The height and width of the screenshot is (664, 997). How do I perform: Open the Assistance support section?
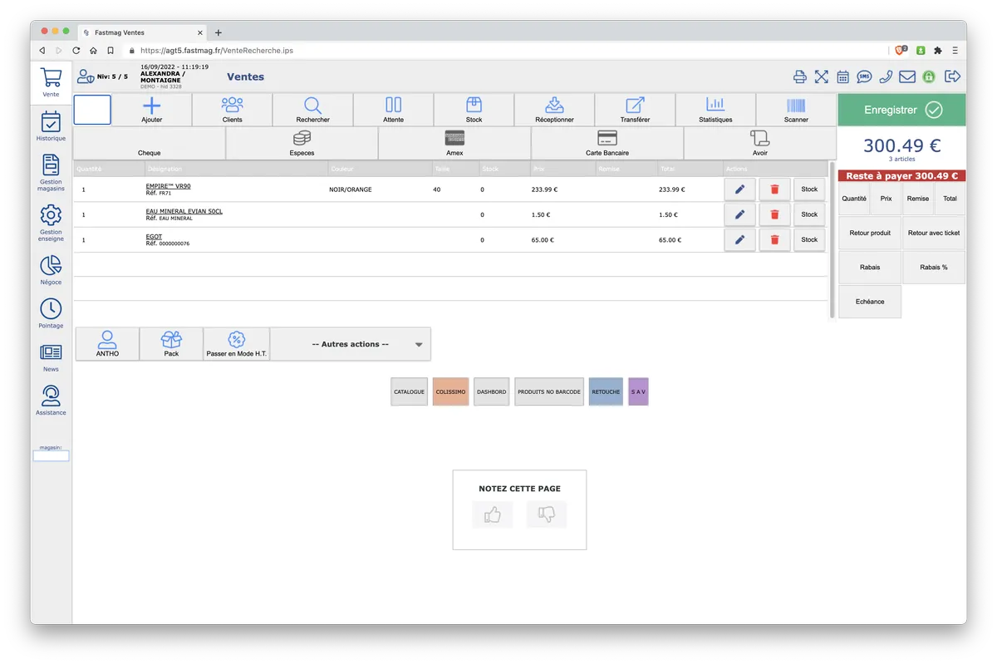tap(51, 401)
